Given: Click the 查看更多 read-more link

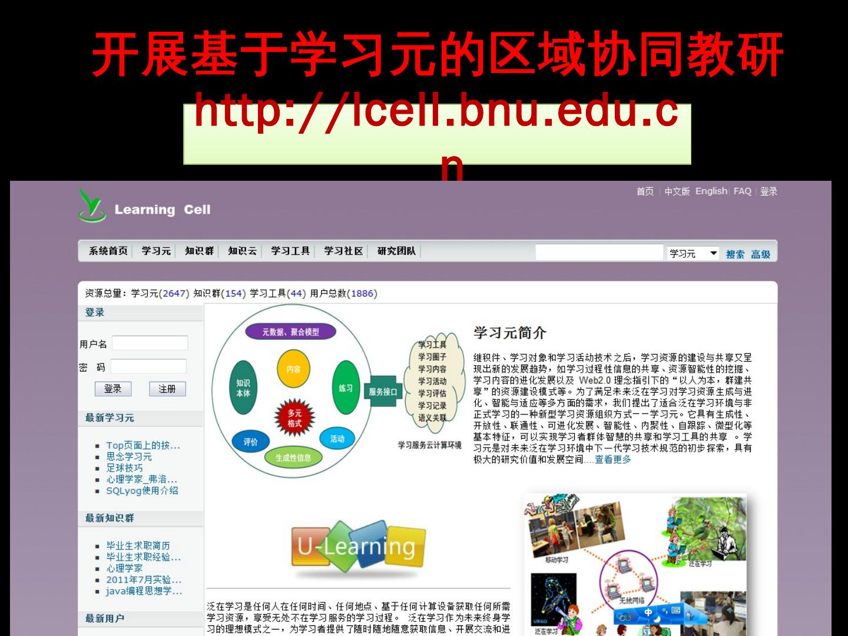Looking at the screenshot, I should [x=612, y=459].
